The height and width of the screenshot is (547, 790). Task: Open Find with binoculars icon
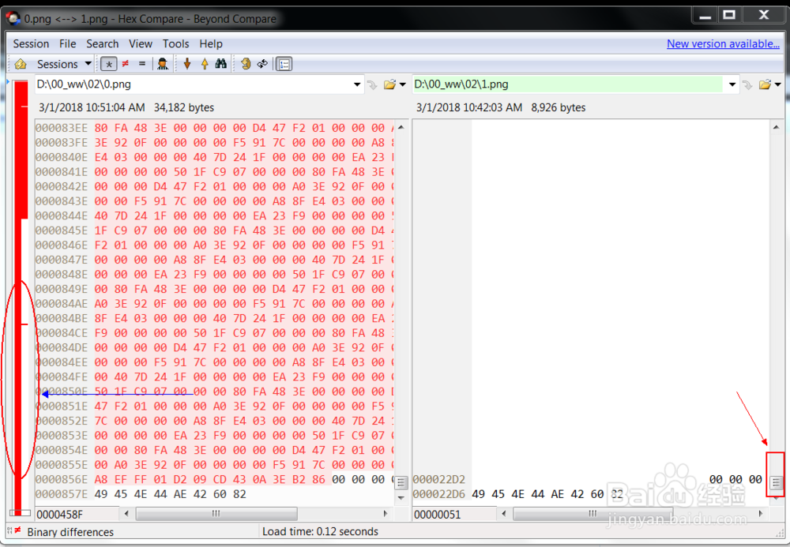coord(220,64)
